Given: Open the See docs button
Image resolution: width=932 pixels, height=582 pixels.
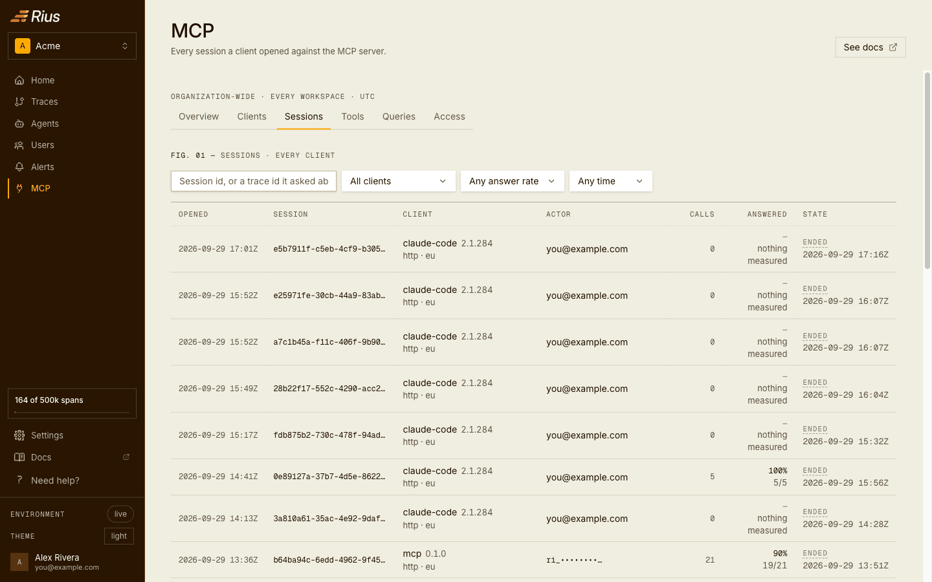Looking at the screenshot, I should tap(871, 47).
